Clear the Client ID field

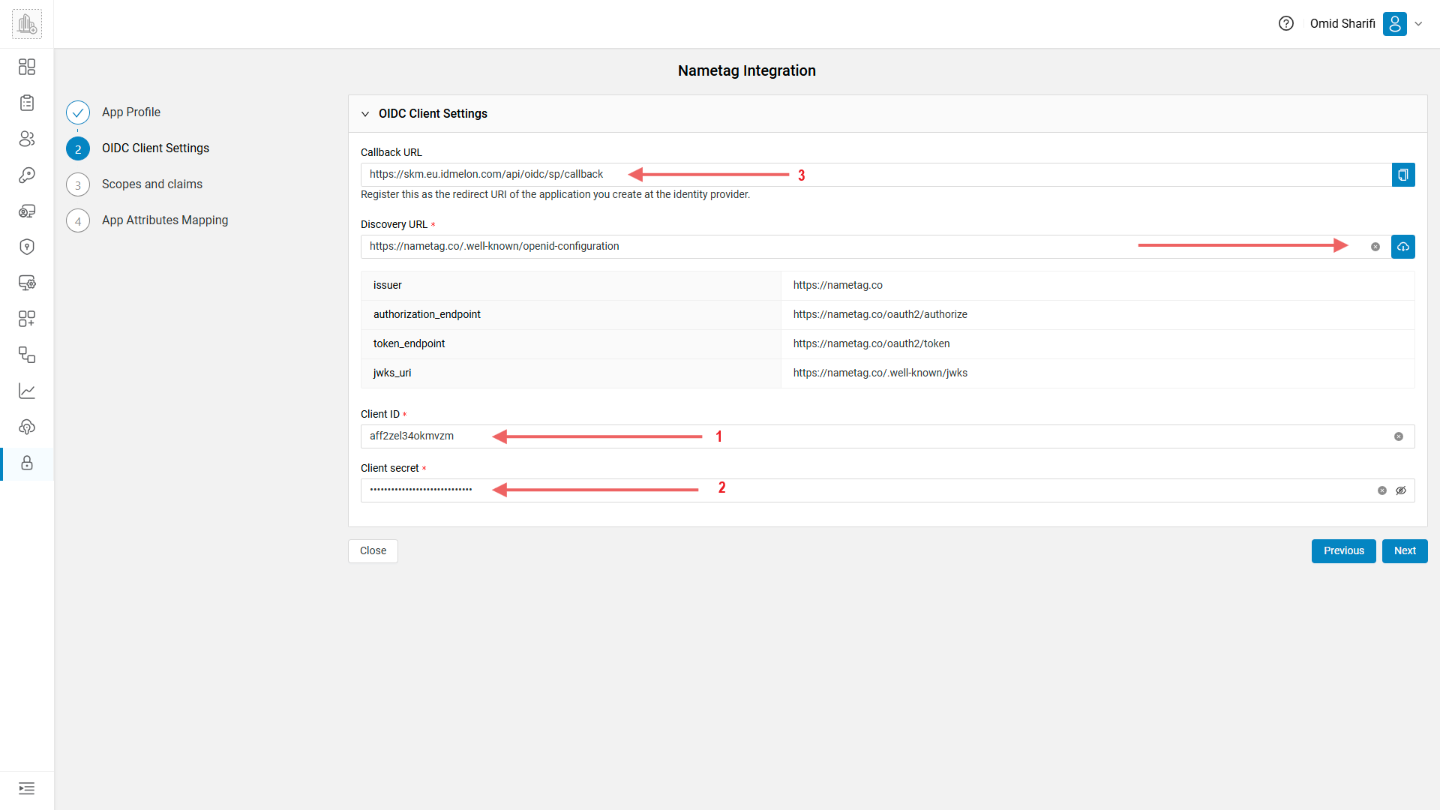[1399, 436]
